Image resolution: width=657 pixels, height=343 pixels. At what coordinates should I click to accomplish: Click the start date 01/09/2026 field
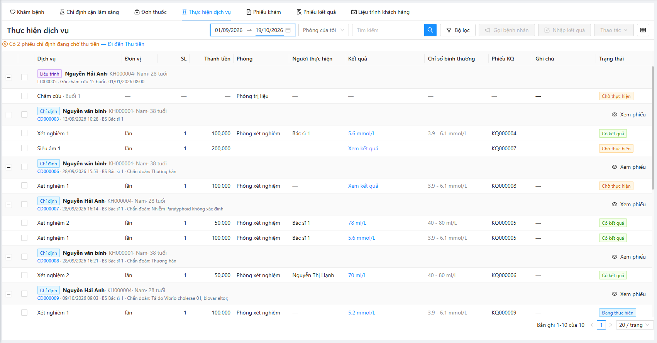[229, 30]
